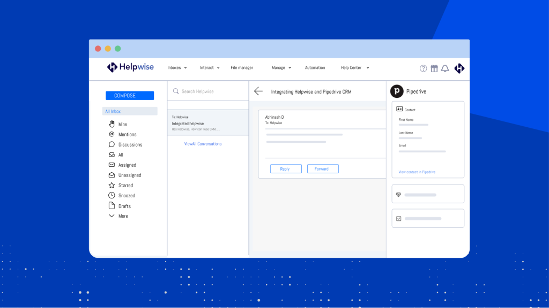549x308 pixels.
Task: Select the Mentions filter icon
Action: coord(110,134)
